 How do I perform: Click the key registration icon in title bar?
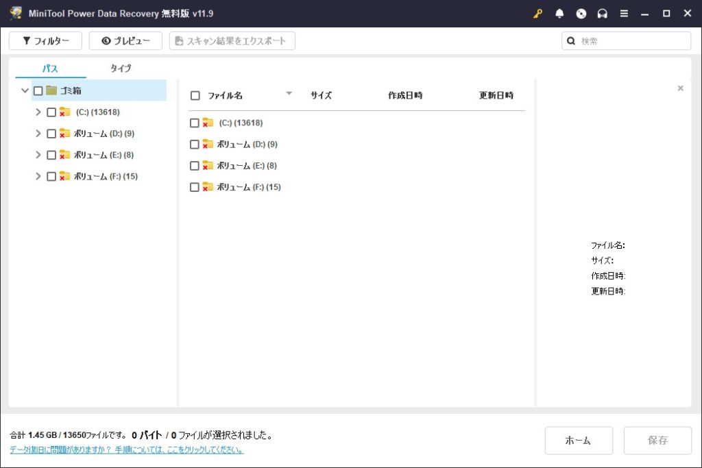click(537, 14)
